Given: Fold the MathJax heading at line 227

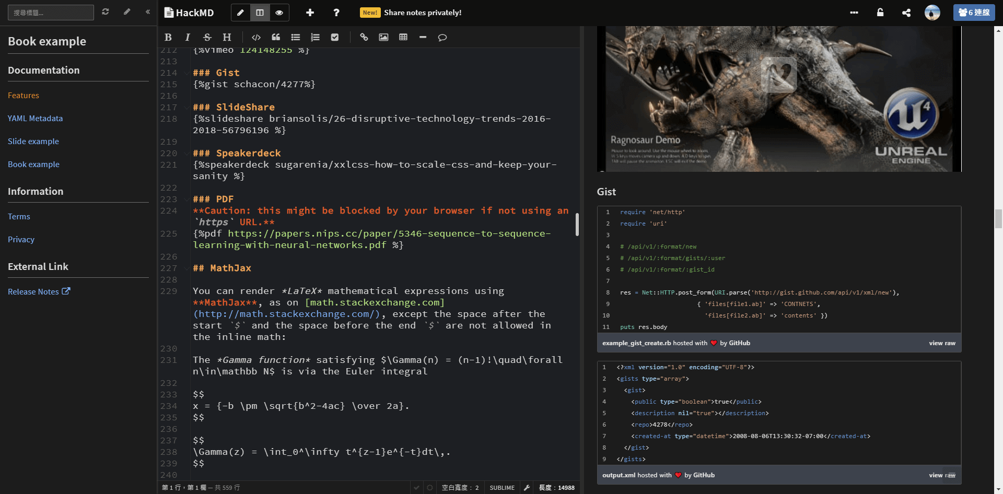Looking at the screenshot, I should 186,268.
